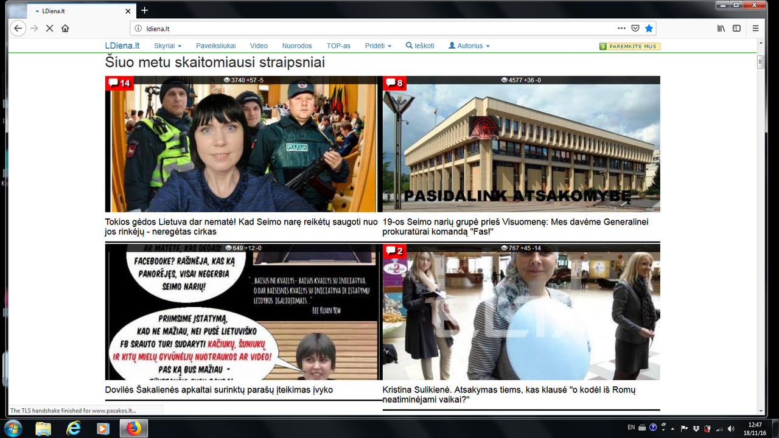Open Windows Media Player from taskbar
The image size is (779, 438).
pos(103,429)
